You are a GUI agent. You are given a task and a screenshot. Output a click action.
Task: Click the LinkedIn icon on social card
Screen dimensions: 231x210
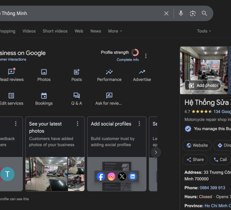(132, 176)
